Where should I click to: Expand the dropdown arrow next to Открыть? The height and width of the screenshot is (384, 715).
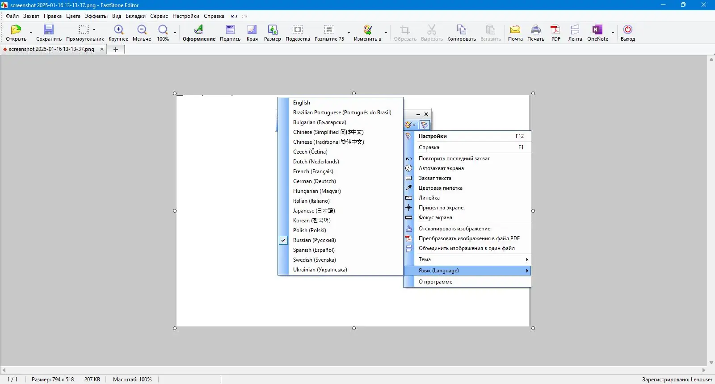click(31, 33)
